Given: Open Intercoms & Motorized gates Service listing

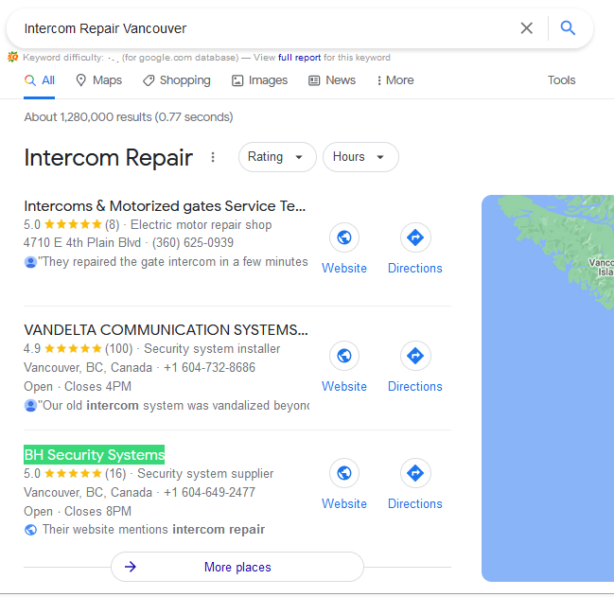Looking at the screenshot, I should (165, 206).
